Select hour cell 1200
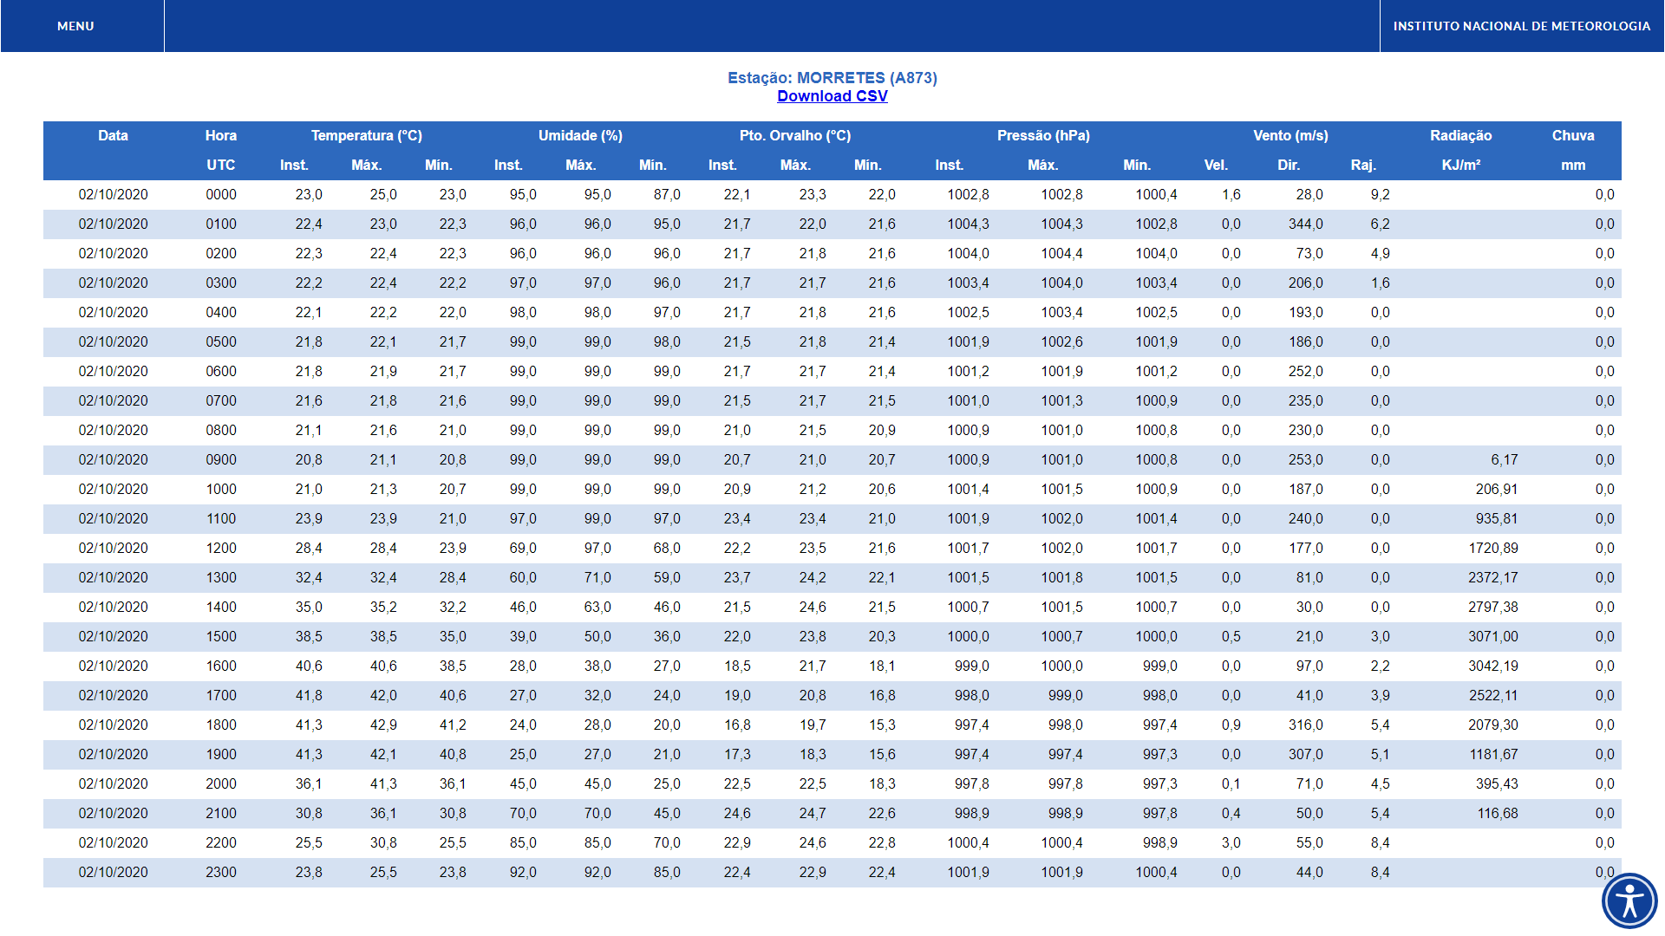This screenshot has height=936, width=1665. pyautogui.click(x=220, y=548)
